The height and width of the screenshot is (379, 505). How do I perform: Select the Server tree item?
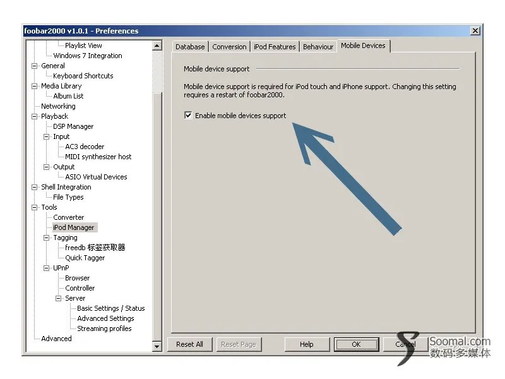point(75,298)
